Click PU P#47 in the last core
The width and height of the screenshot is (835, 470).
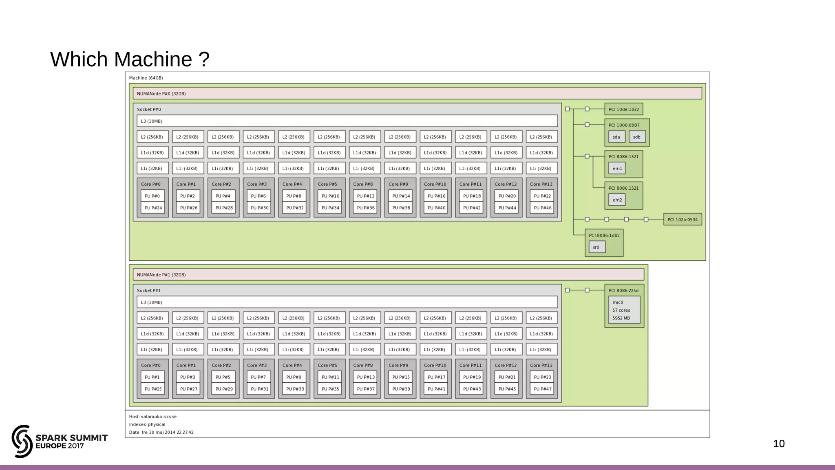pyautogui.click(x=542, y=389)
